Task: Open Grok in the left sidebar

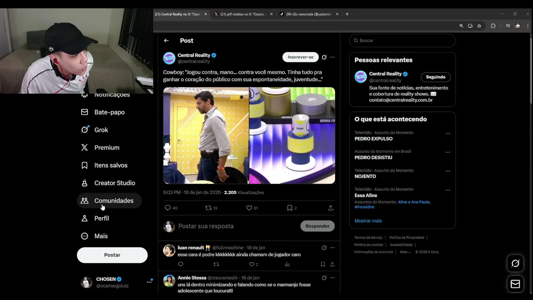Action: tap(95, 130)
